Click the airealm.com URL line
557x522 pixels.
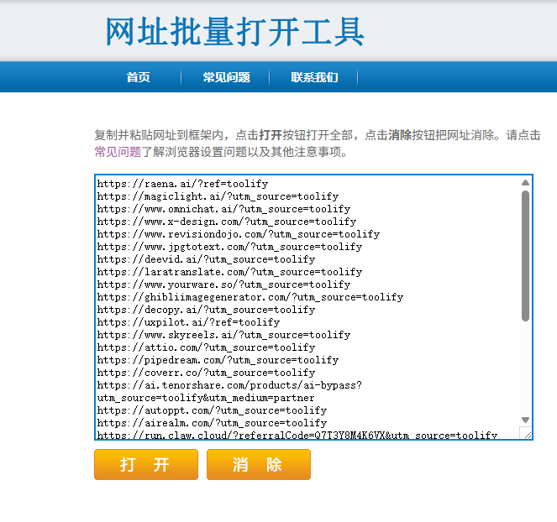(x=212, y=423)
